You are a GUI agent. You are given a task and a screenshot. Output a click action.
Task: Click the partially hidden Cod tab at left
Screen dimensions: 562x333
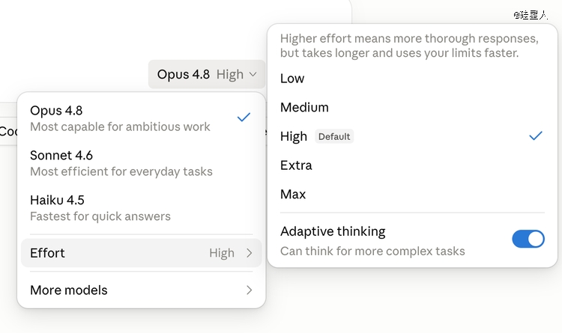[x=8, y=132]
